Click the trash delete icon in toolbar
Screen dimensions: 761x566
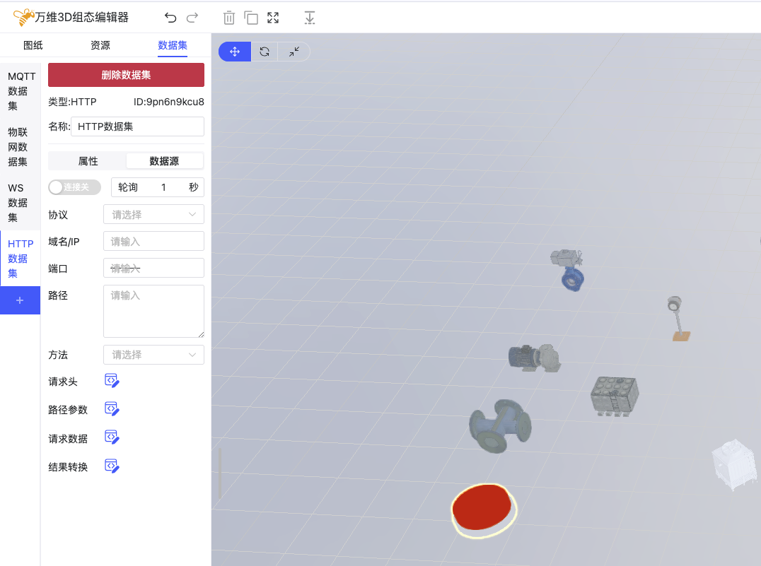(x=228, y=18)
